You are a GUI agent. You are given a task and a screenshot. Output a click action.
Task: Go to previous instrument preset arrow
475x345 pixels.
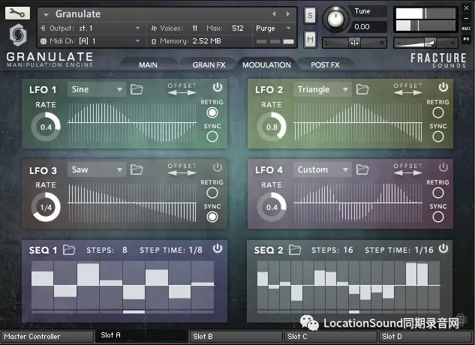pos(274,14)
